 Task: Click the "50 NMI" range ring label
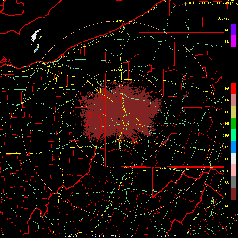tap(119, 70)
